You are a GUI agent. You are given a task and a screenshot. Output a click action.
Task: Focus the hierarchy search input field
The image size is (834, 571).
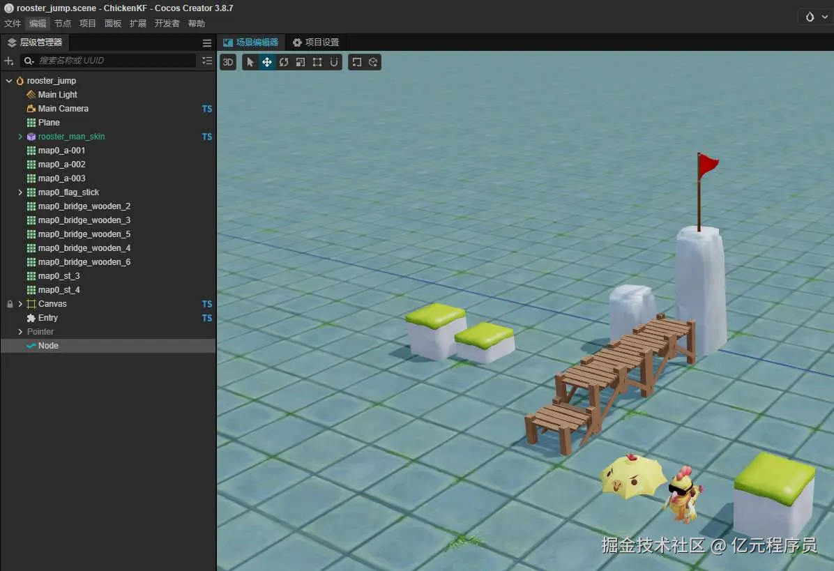(115, 61)
